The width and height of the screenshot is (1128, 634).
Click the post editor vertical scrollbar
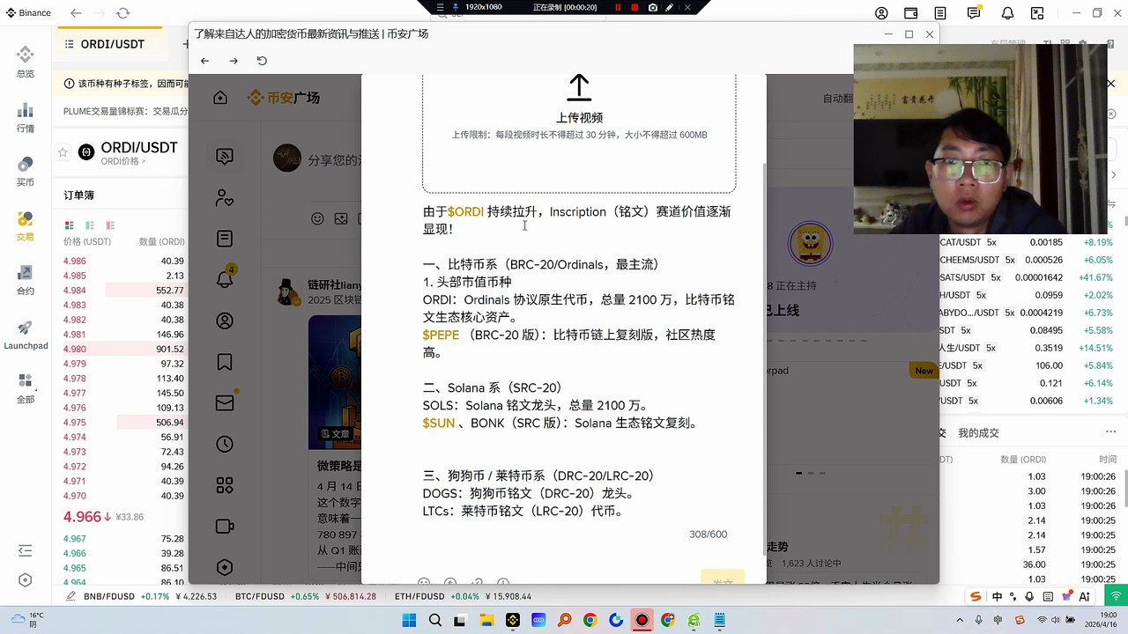pos(764,358)
